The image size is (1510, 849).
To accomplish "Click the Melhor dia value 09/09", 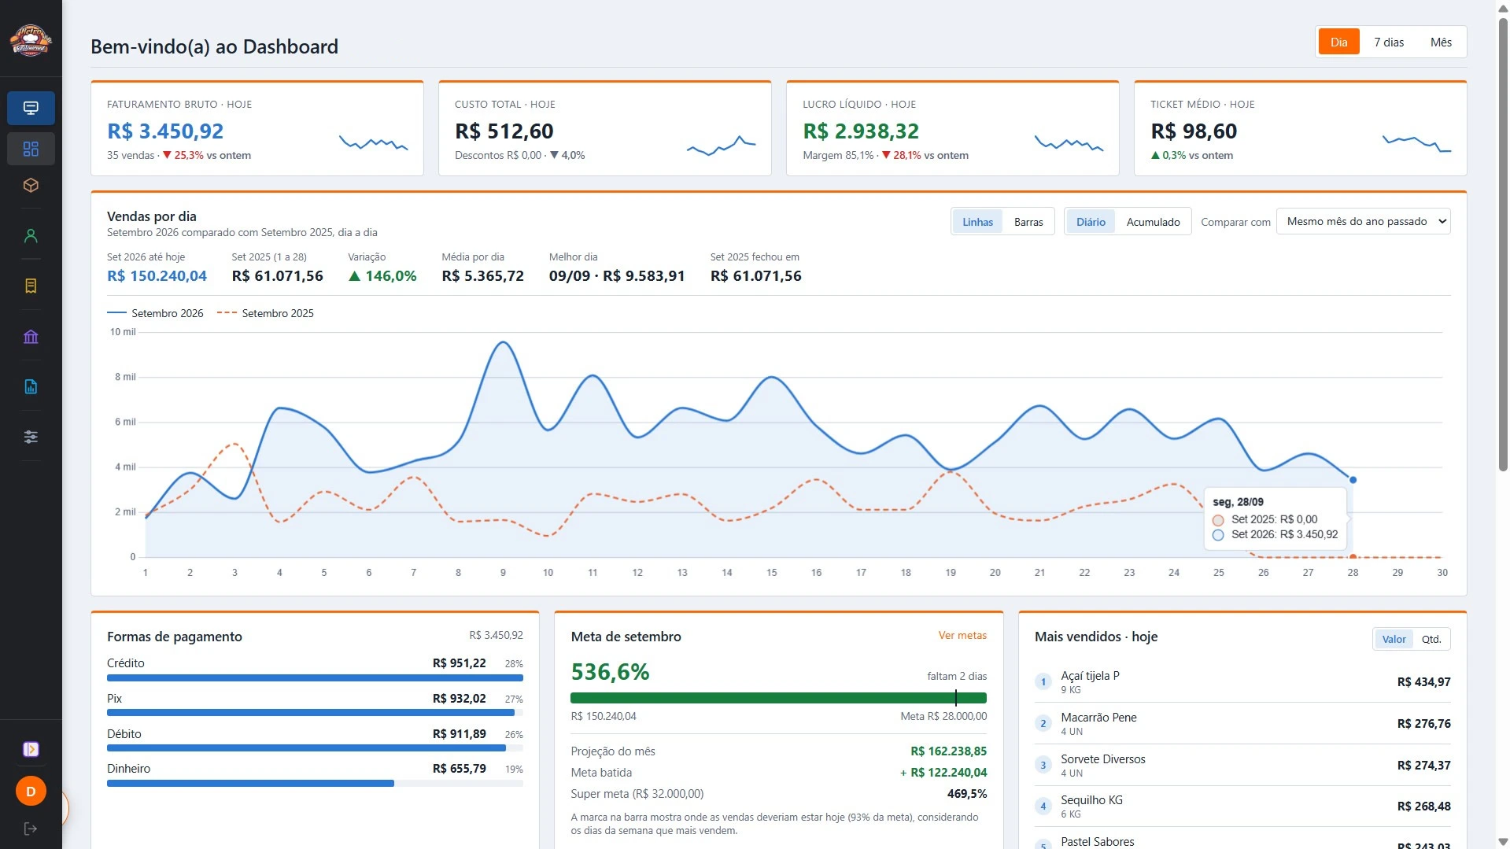I will click(x=617, y=276).
